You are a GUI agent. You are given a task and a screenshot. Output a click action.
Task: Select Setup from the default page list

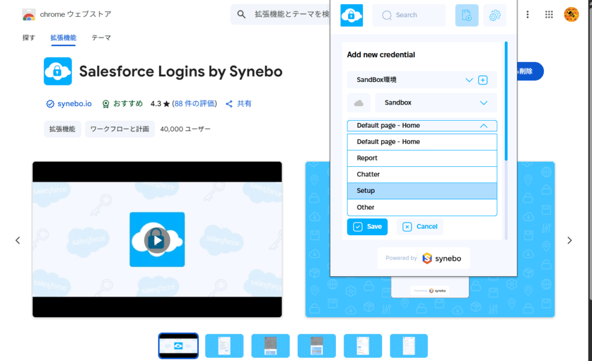pos(422,191)
